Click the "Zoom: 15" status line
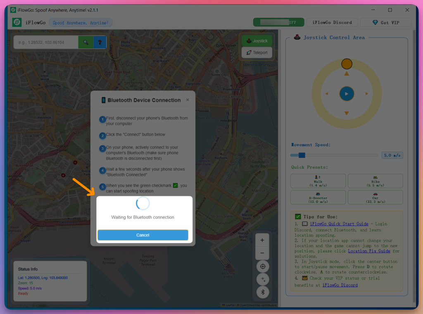 click(25, 283)
